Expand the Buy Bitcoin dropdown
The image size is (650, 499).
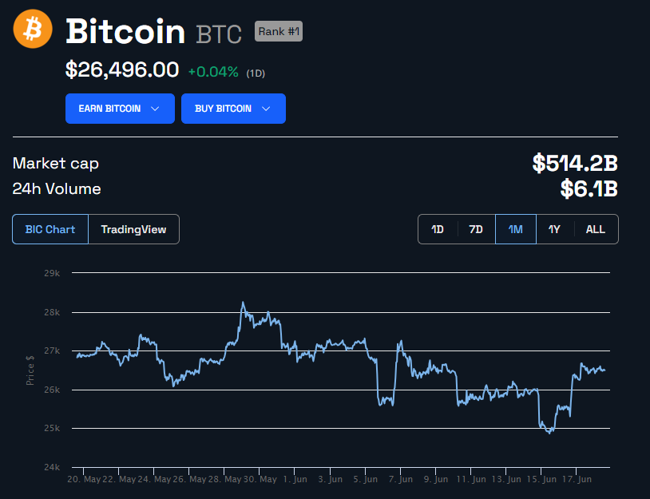pyautogui.click(x=233, y=109)
